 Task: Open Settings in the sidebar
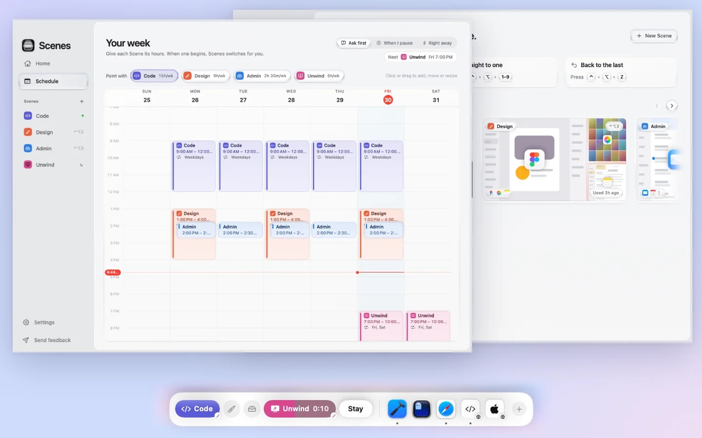tap(39, 323)
